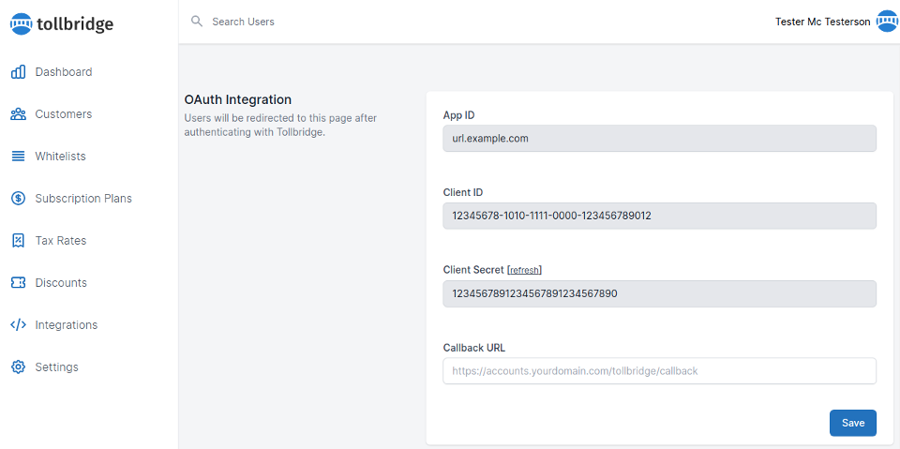Click the Discounts ticket icon
The height and width of the screenshot is (449, 900).
tap(18, 283)
